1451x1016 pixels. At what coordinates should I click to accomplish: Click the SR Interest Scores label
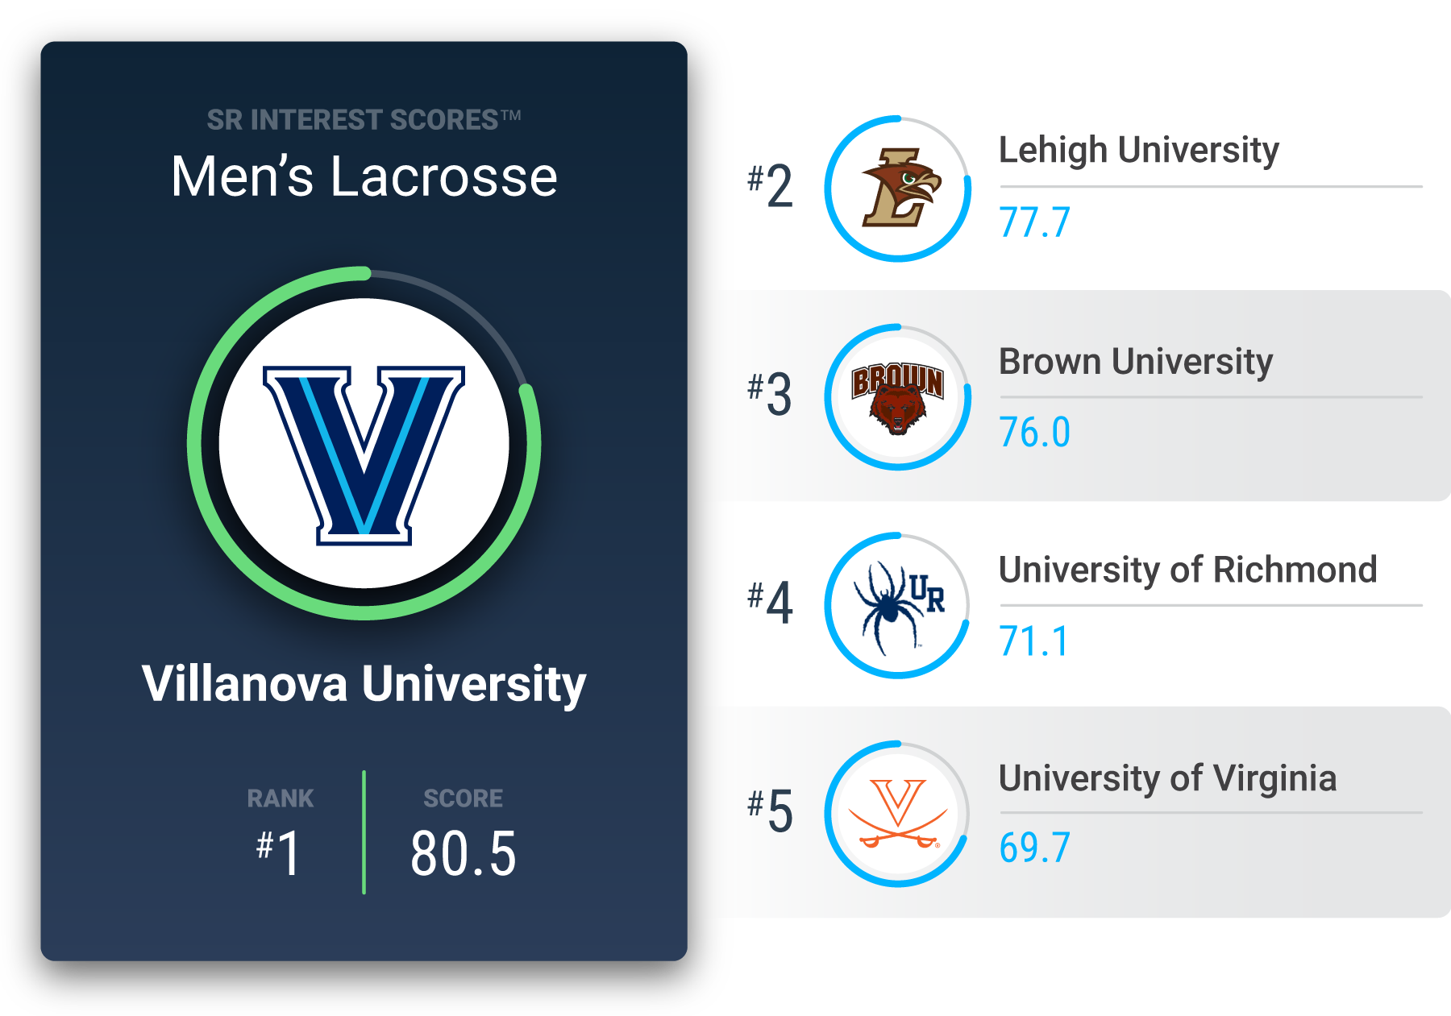click(x=364, y=120)
